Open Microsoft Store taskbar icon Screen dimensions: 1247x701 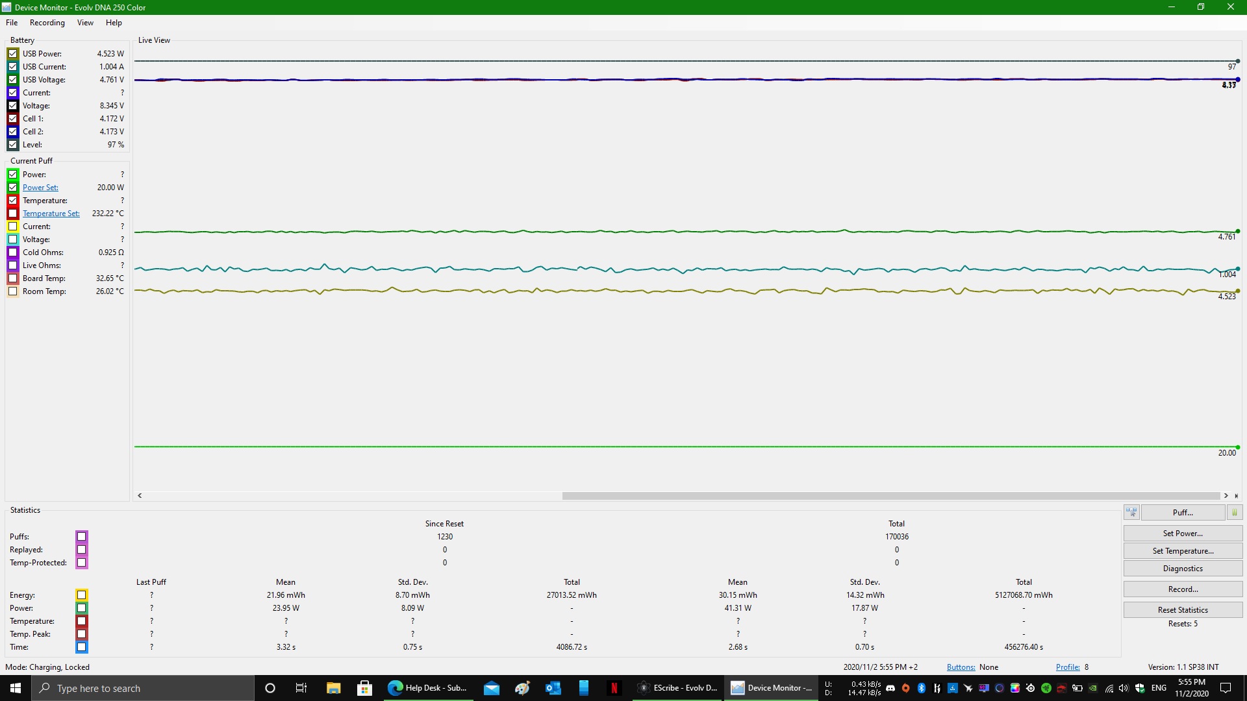coord(364,688)
